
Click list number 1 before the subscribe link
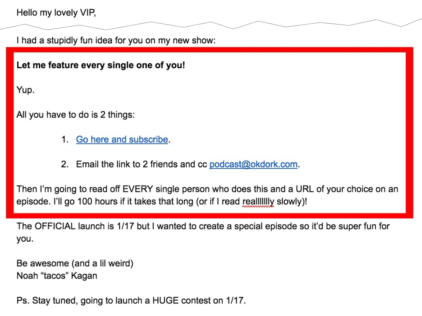(65, 139)
